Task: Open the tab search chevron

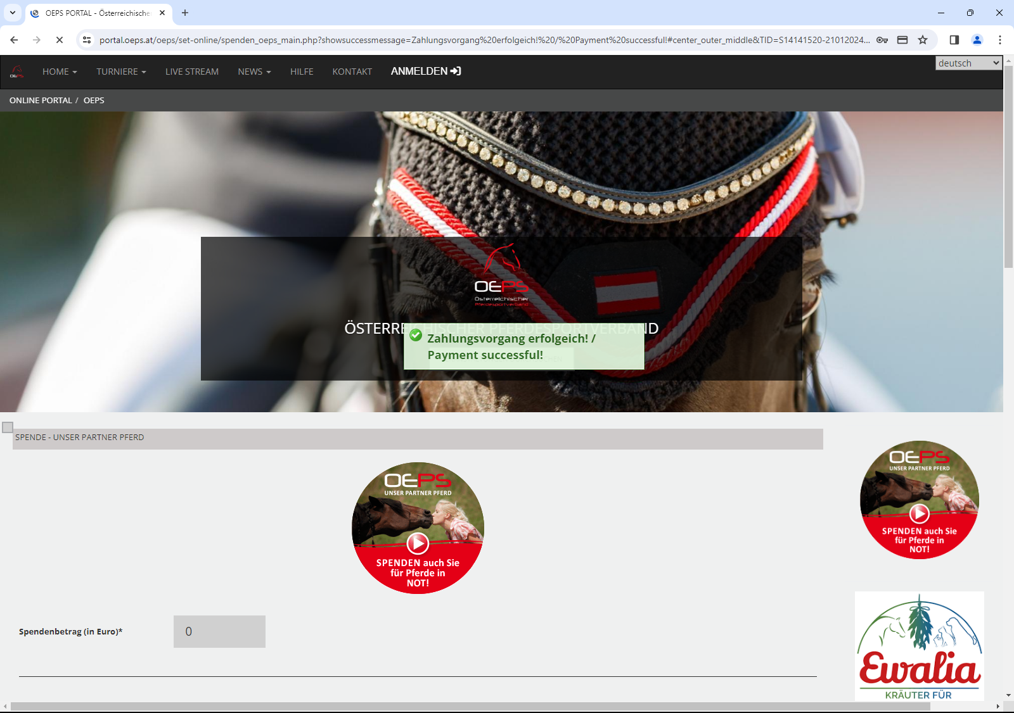Action: click(x=13, y=13)
